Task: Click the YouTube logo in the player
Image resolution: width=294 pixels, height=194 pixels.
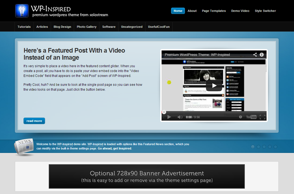Action: click(251, 117)
